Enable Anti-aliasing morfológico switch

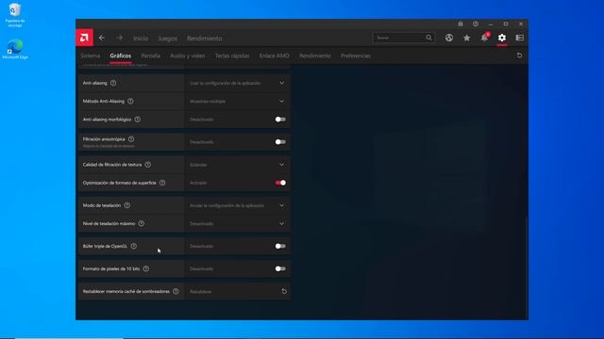click(280, 120)
